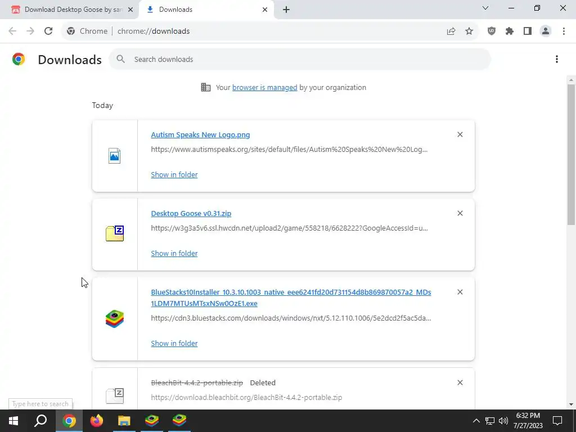Image resolution: width=576 pixels, height=432 pixels.
Task: Open the Extensions puzzle-piece menu
Action: coord(510,31)
